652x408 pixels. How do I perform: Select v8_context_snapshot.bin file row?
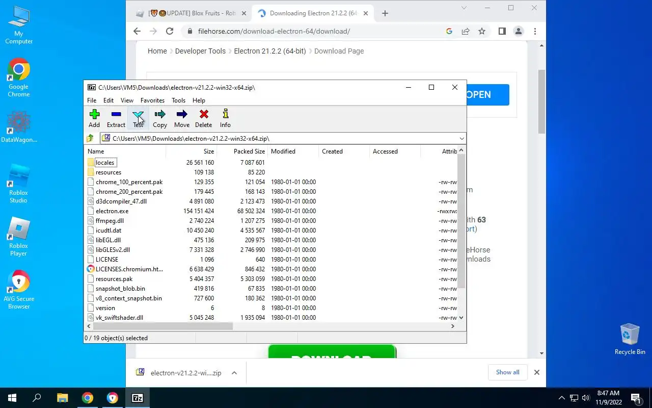tap(129, 298)
